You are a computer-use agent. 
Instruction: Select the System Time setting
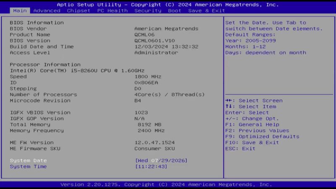pyautogui.click(x=28, y=166)
